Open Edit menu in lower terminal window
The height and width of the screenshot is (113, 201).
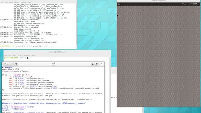[x=10, y=56]
